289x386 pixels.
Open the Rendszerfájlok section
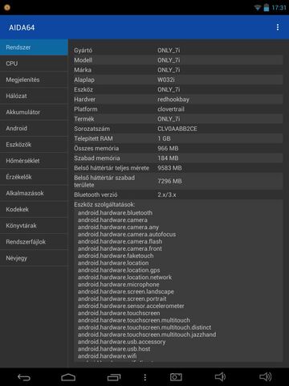click(x=34, y=242)
